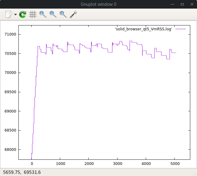Open the export dropdown arrow
This screenshot has height=176, width=197.
tap(16, 14)
